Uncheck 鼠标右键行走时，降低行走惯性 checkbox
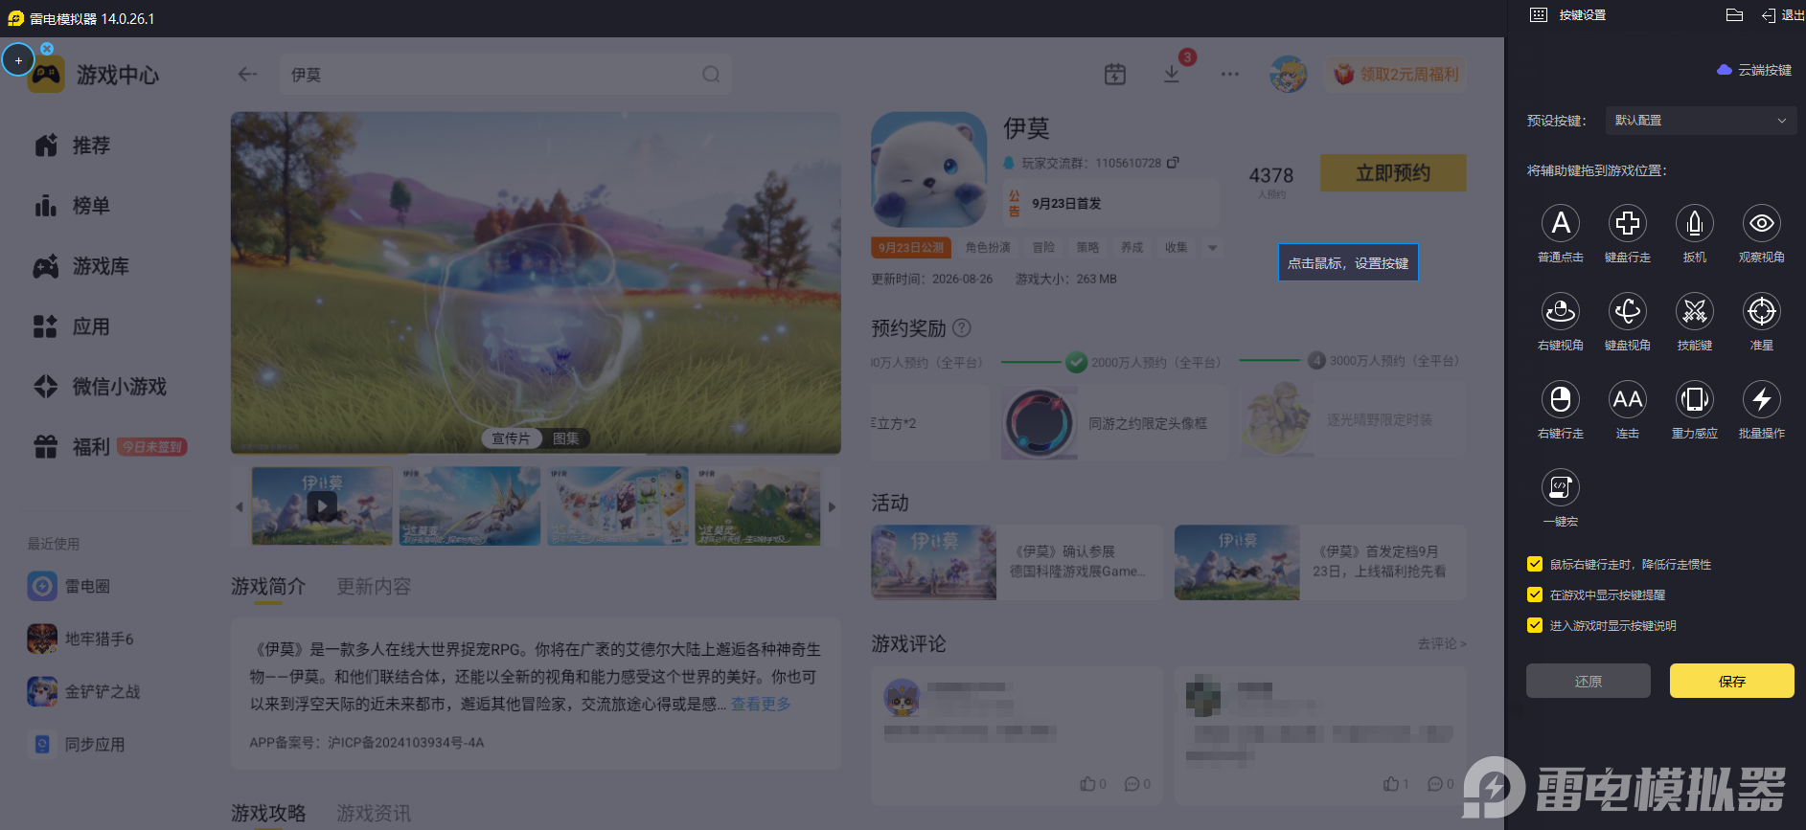1806x830 pixels. 1535,564
